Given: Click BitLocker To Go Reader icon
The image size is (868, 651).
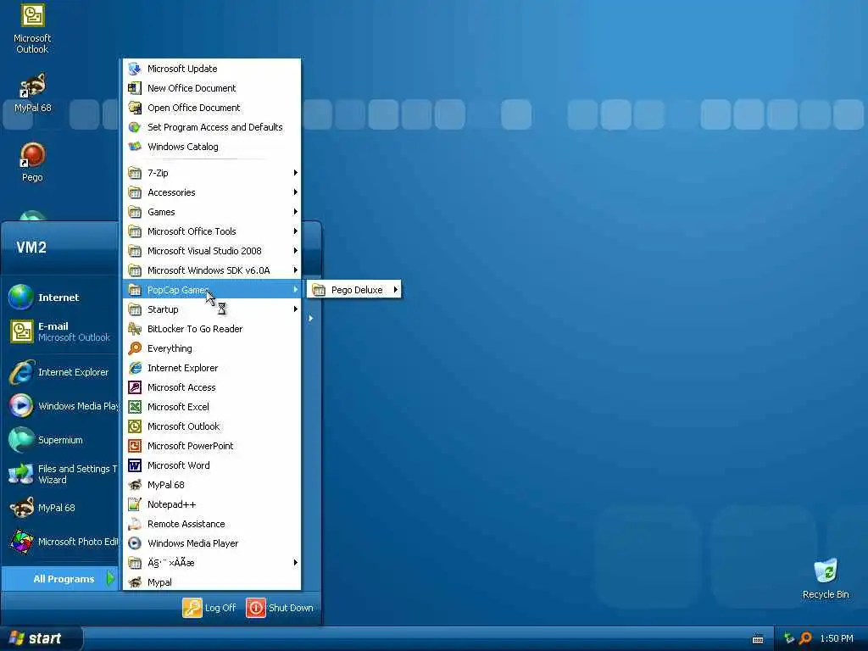Looking at the screenshot, I should point(135,329).
